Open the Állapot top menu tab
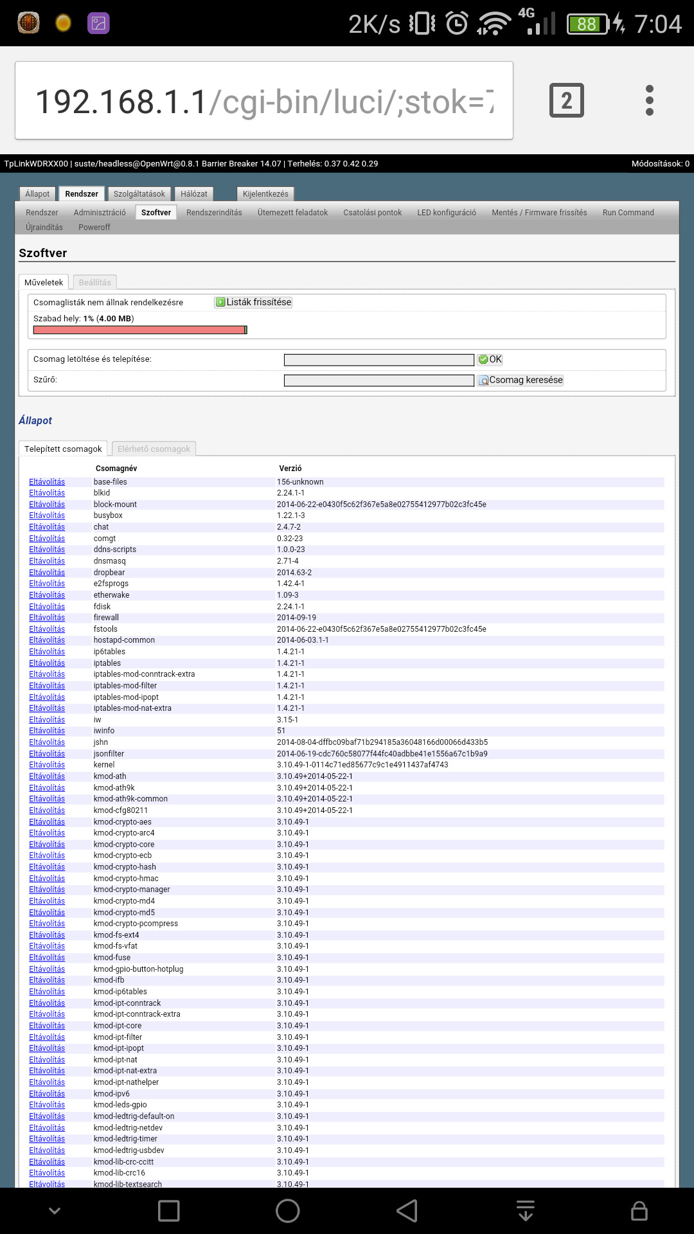 click(x=37, y=194)
